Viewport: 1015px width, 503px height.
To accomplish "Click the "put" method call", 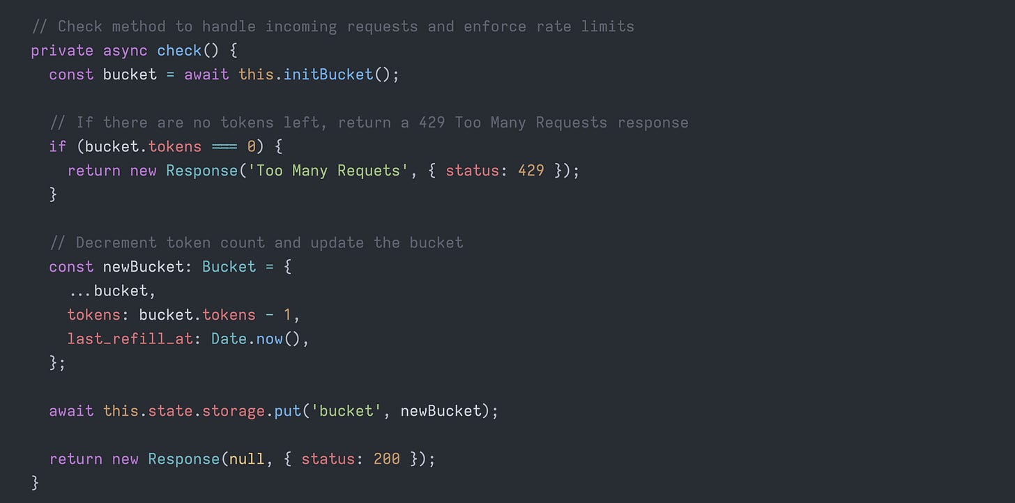I will 287,411.
